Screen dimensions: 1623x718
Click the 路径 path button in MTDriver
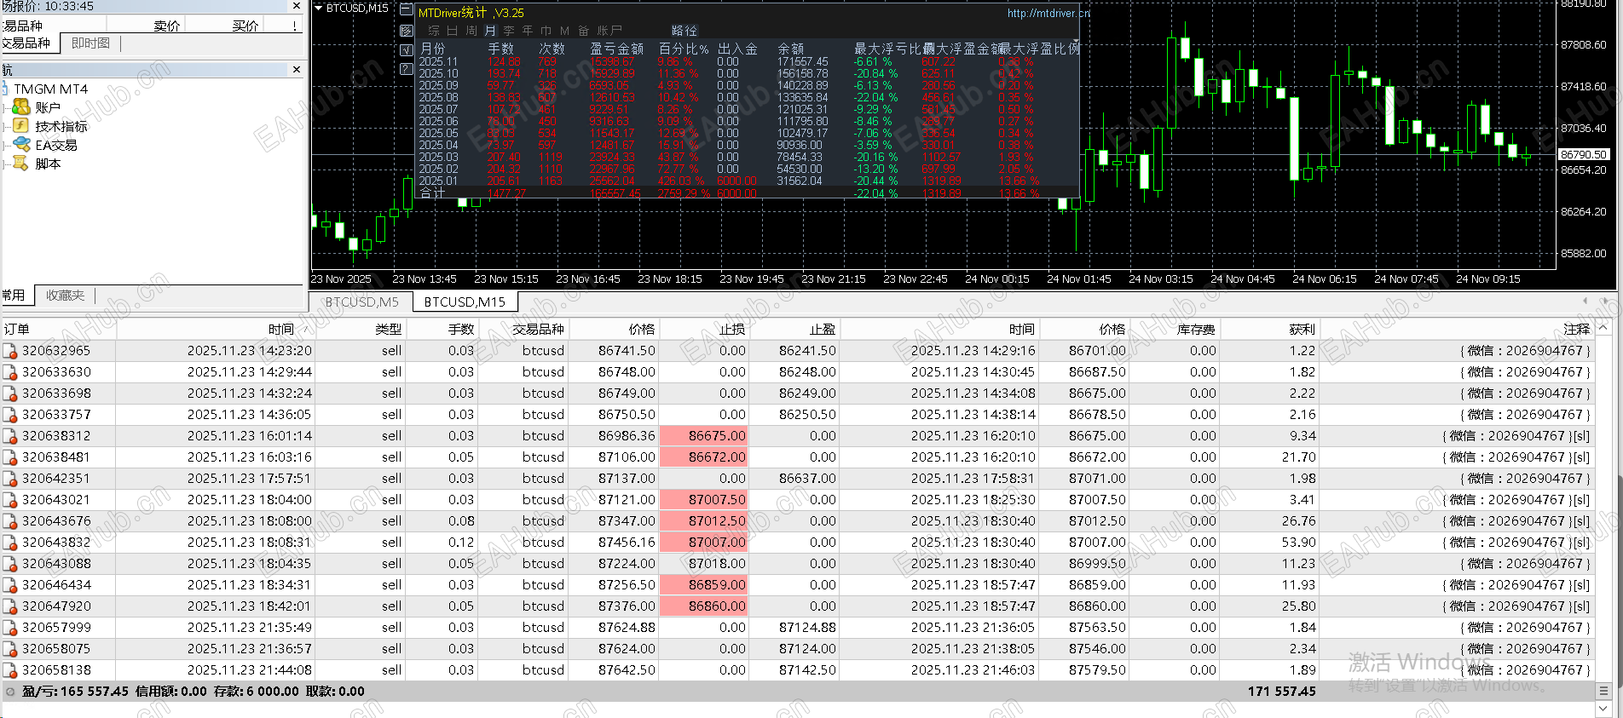pos(684,31)
